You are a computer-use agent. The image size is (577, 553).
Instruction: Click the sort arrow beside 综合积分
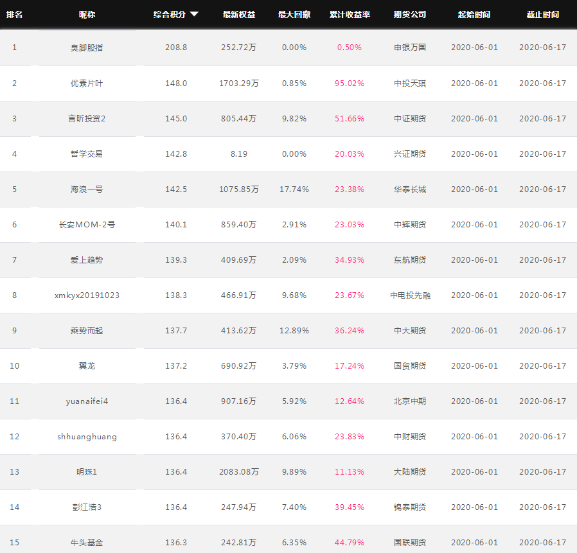pyautogui.click(x=194, y=14)
